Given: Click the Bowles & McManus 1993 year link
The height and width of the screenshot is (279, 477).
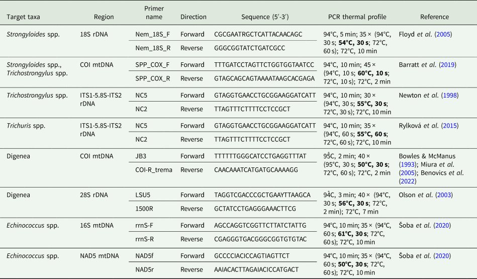Looking at the screenshot, I should [x=408, y=164].
